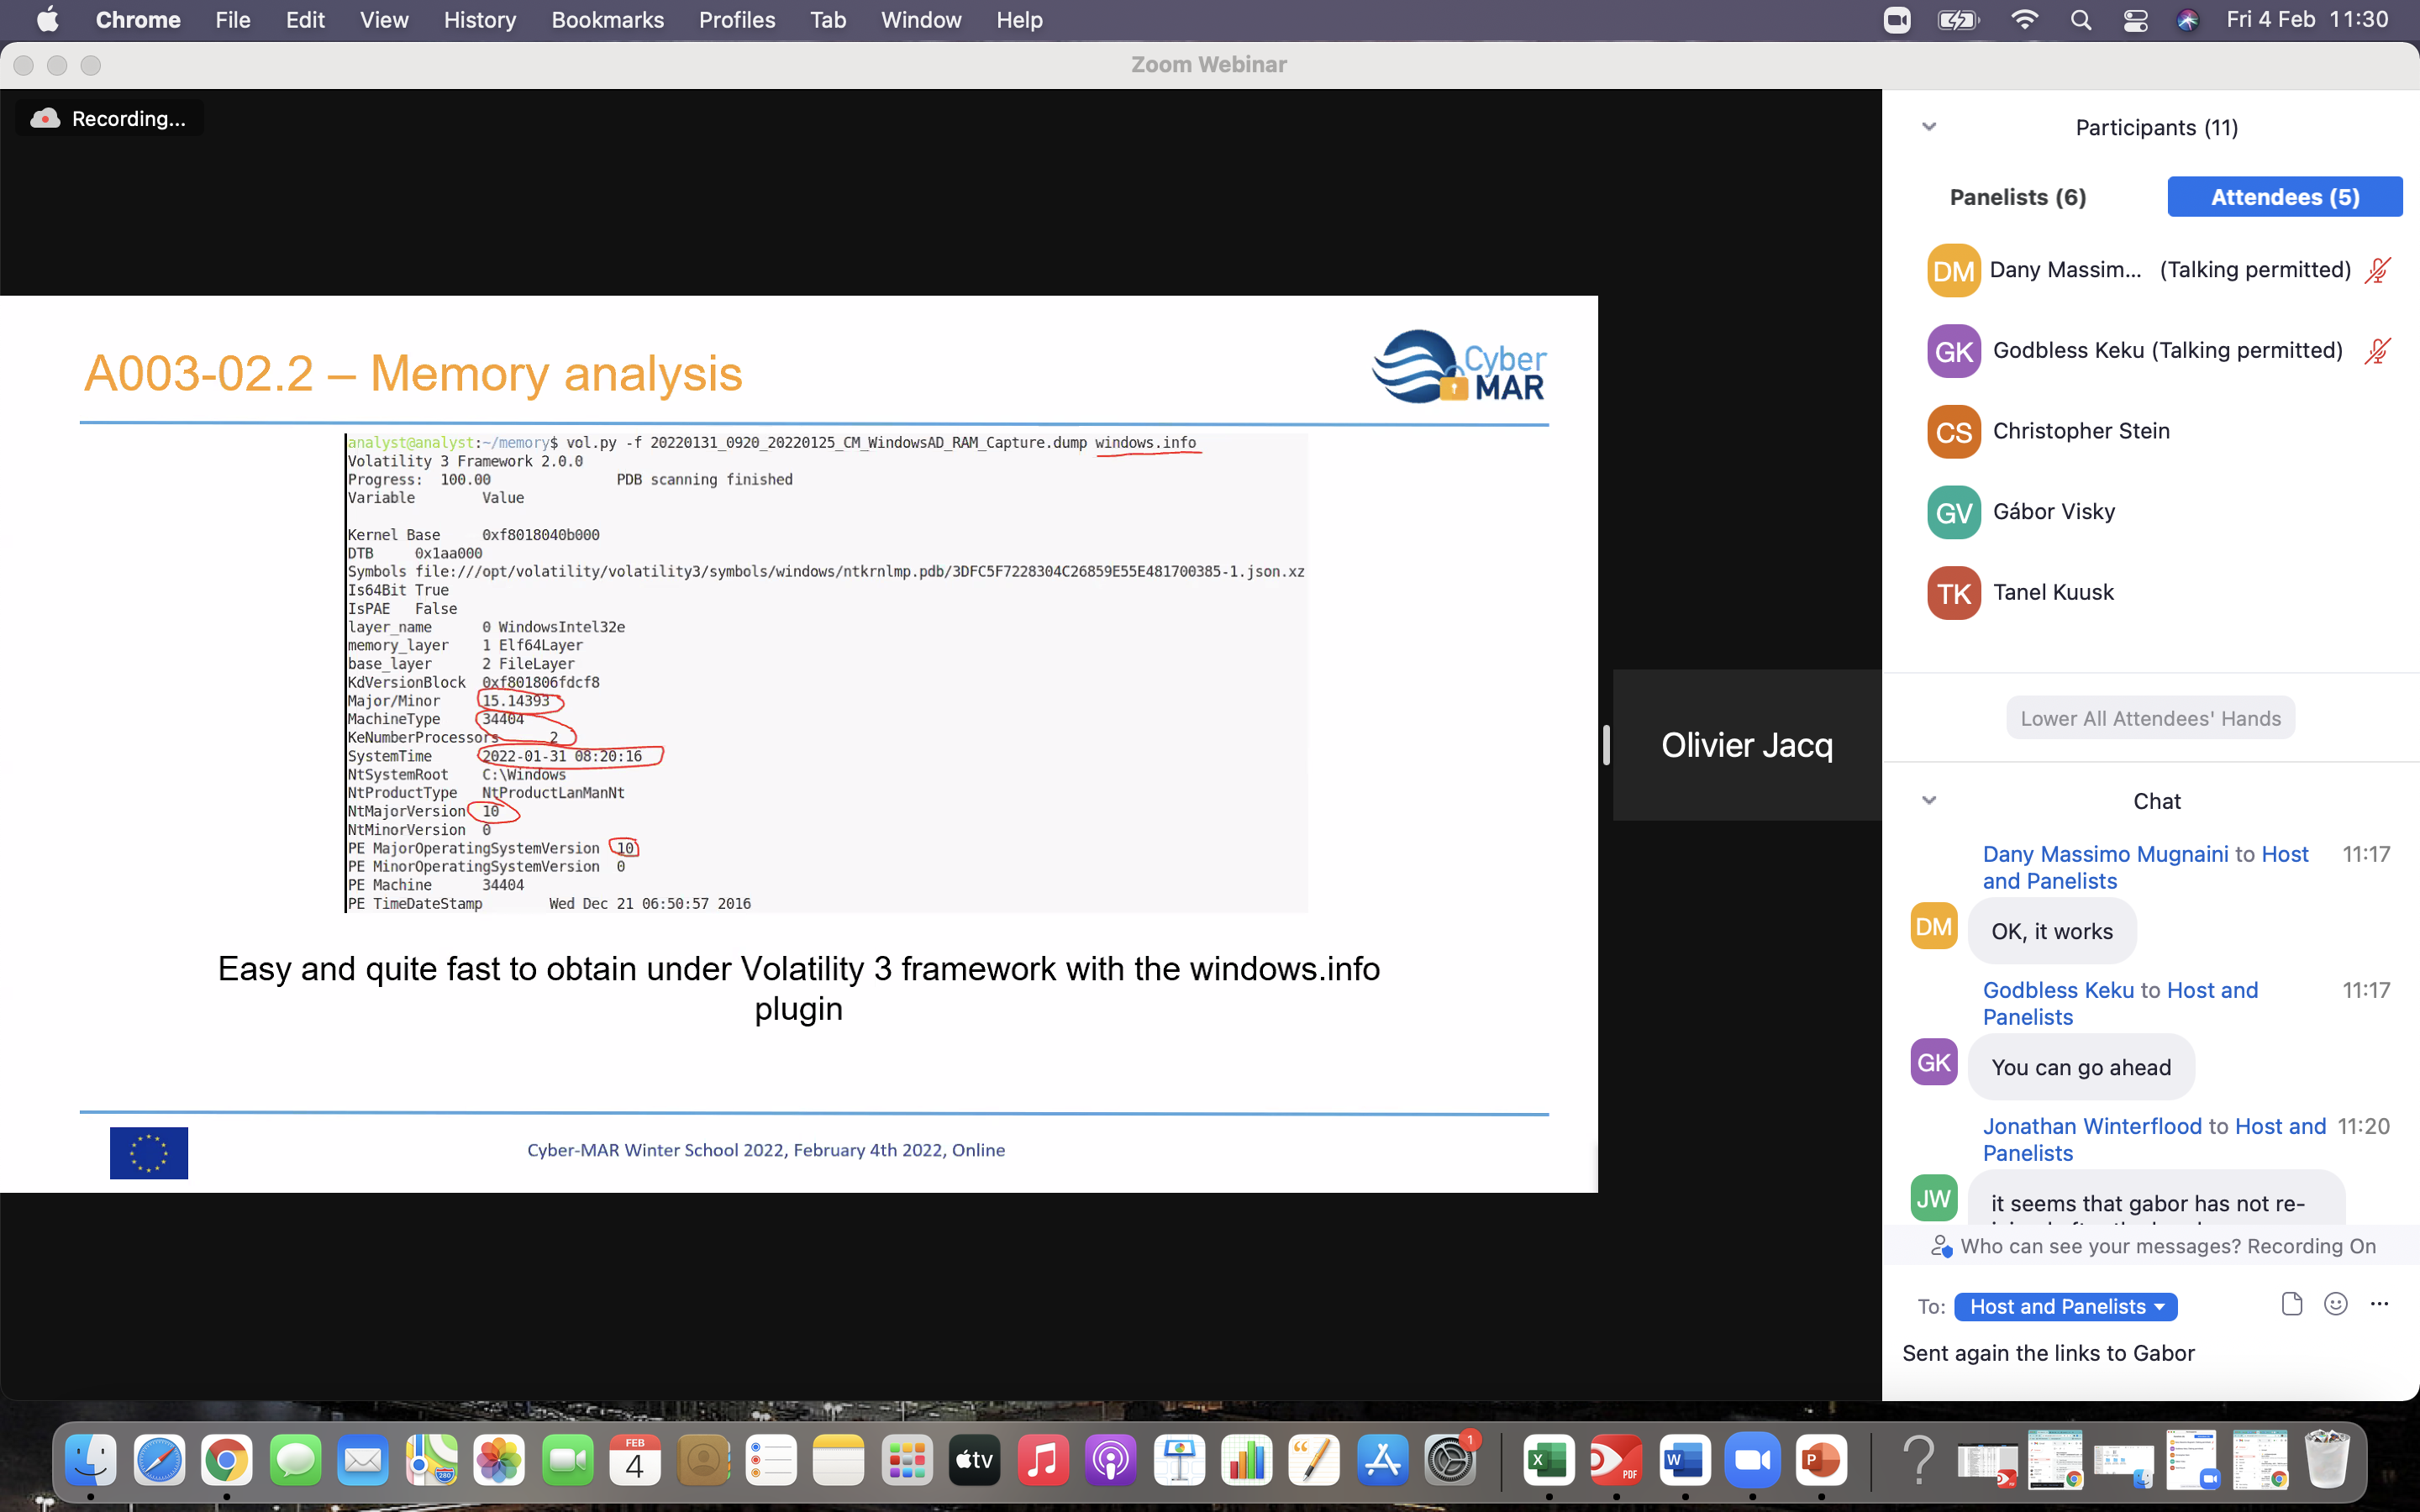Open Control Center in menu bar

(x=2135, y=20)
